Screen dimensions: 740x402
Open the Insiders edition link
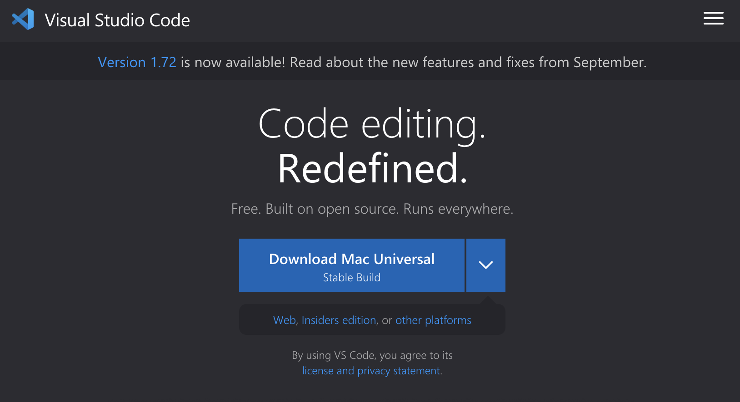point(339,320)
